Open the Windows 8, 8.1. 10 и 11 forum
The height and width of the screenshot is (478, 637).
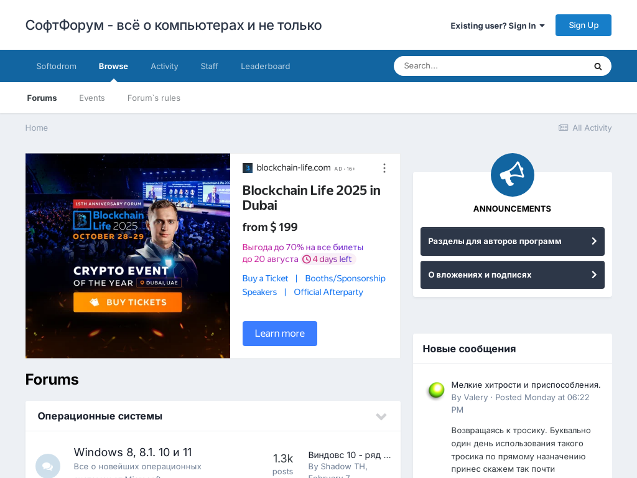tap(133, 452)
